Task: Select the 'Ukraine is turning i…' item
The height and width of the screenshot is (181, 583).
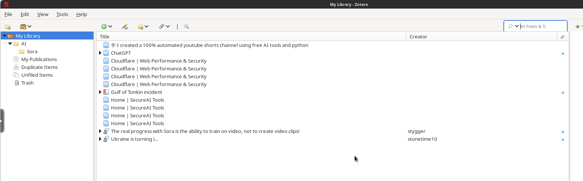Action: [x=135, y=139]
